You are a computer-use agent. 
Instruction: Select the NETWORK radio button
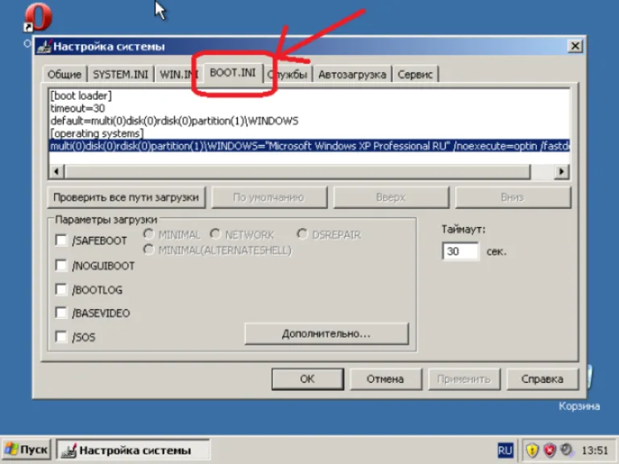point(215,234)
